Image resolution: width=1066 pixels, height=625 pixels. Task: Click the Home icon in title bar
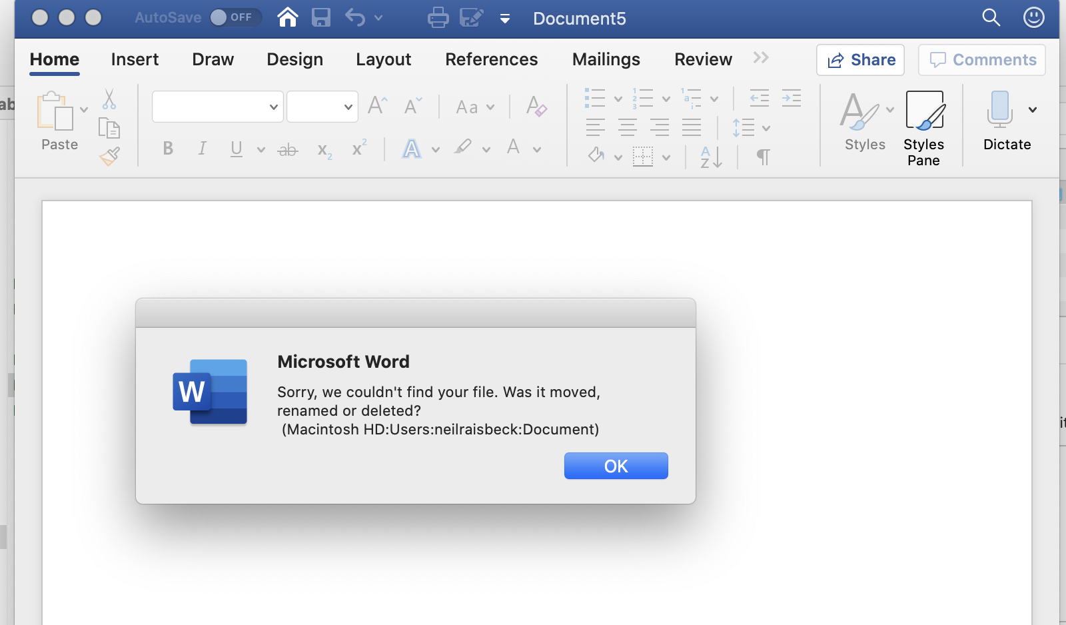288,17
